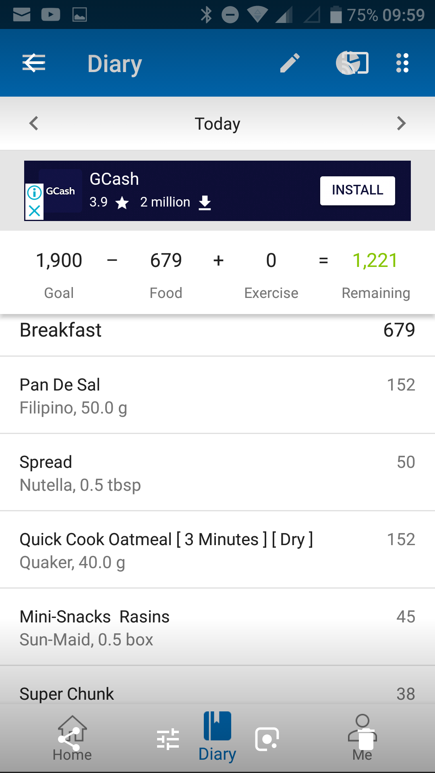
Task: Go to previous day with left chevron
Action: pyautogui.click(x=34, y=123)
